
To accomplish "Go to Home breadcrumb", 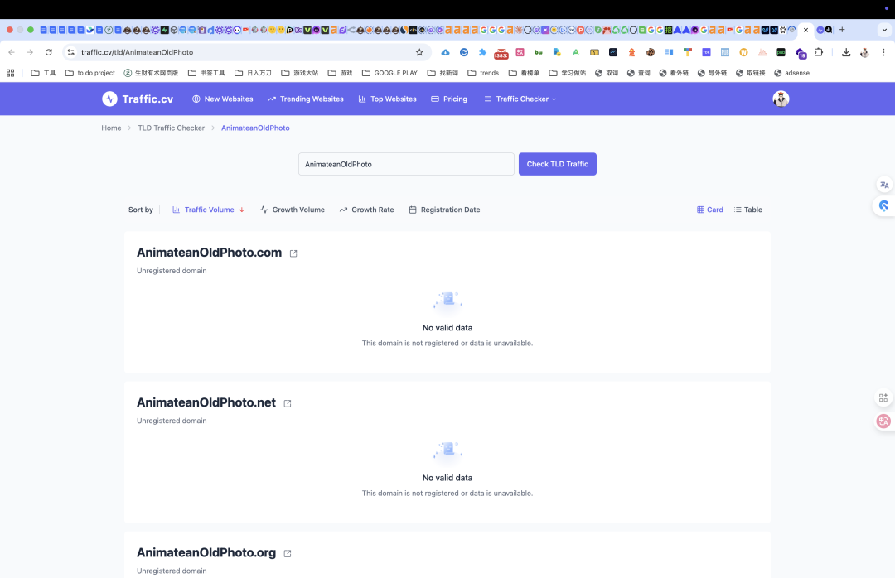I will point(111,128).
